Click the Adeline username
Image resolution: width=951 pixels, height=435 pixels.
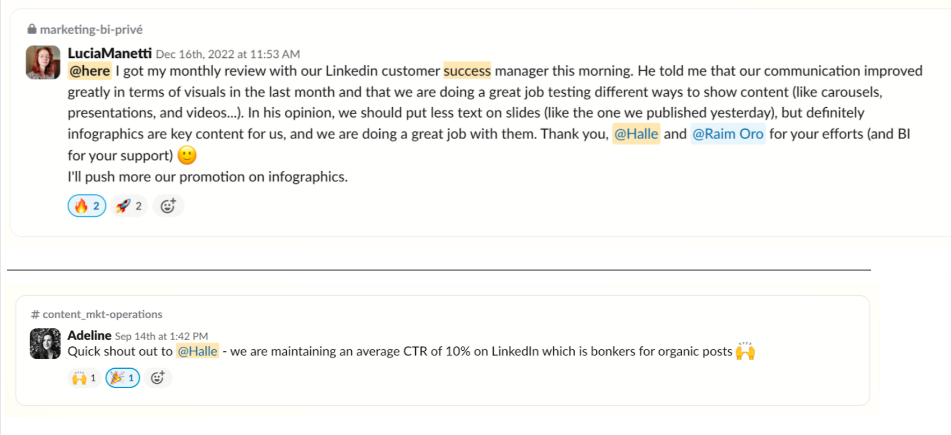click(89, 335)
